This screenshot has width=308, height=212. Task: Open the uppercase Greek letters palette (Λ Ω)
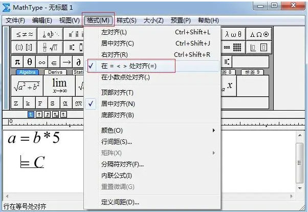click(x=259, y=34)
